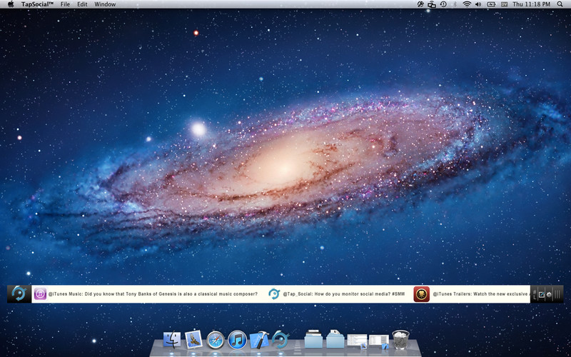Click the iTunes Trailers avatar in the ticker

tap(421, 293)
